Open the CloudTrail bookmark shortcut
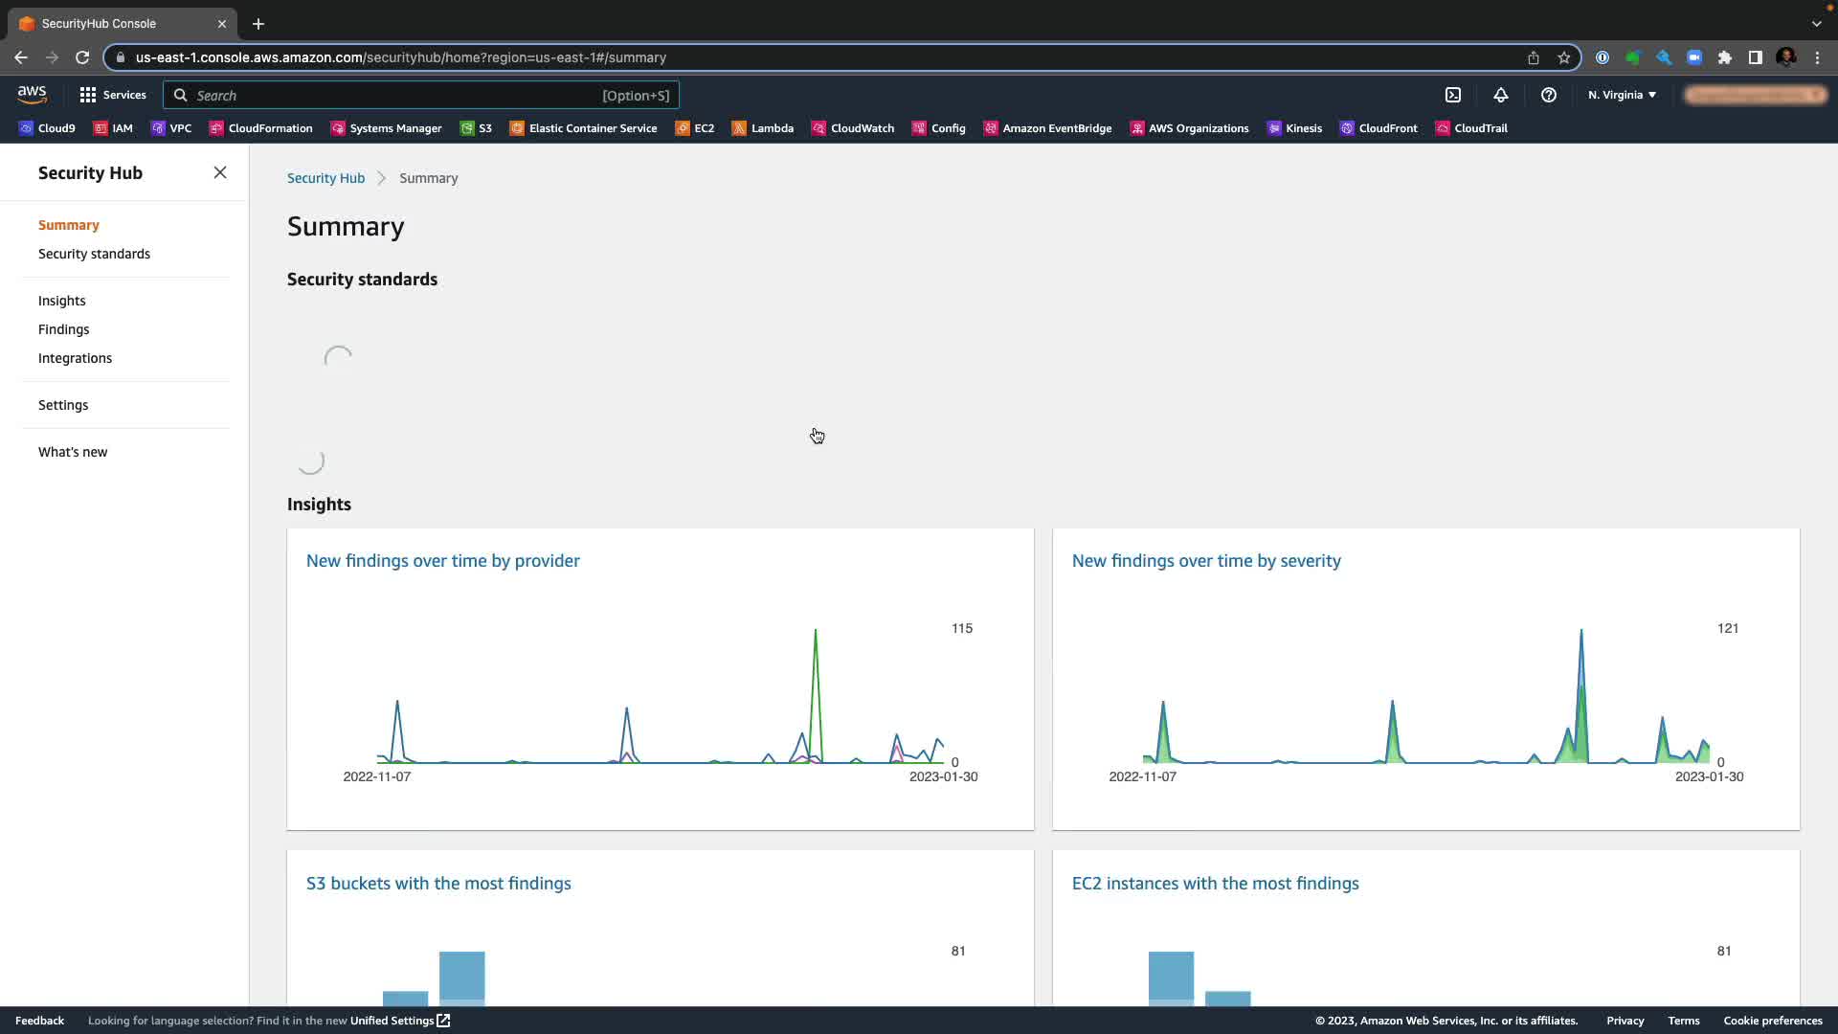Screen dimensions: 1838x1034 [x=1471, y=128]
